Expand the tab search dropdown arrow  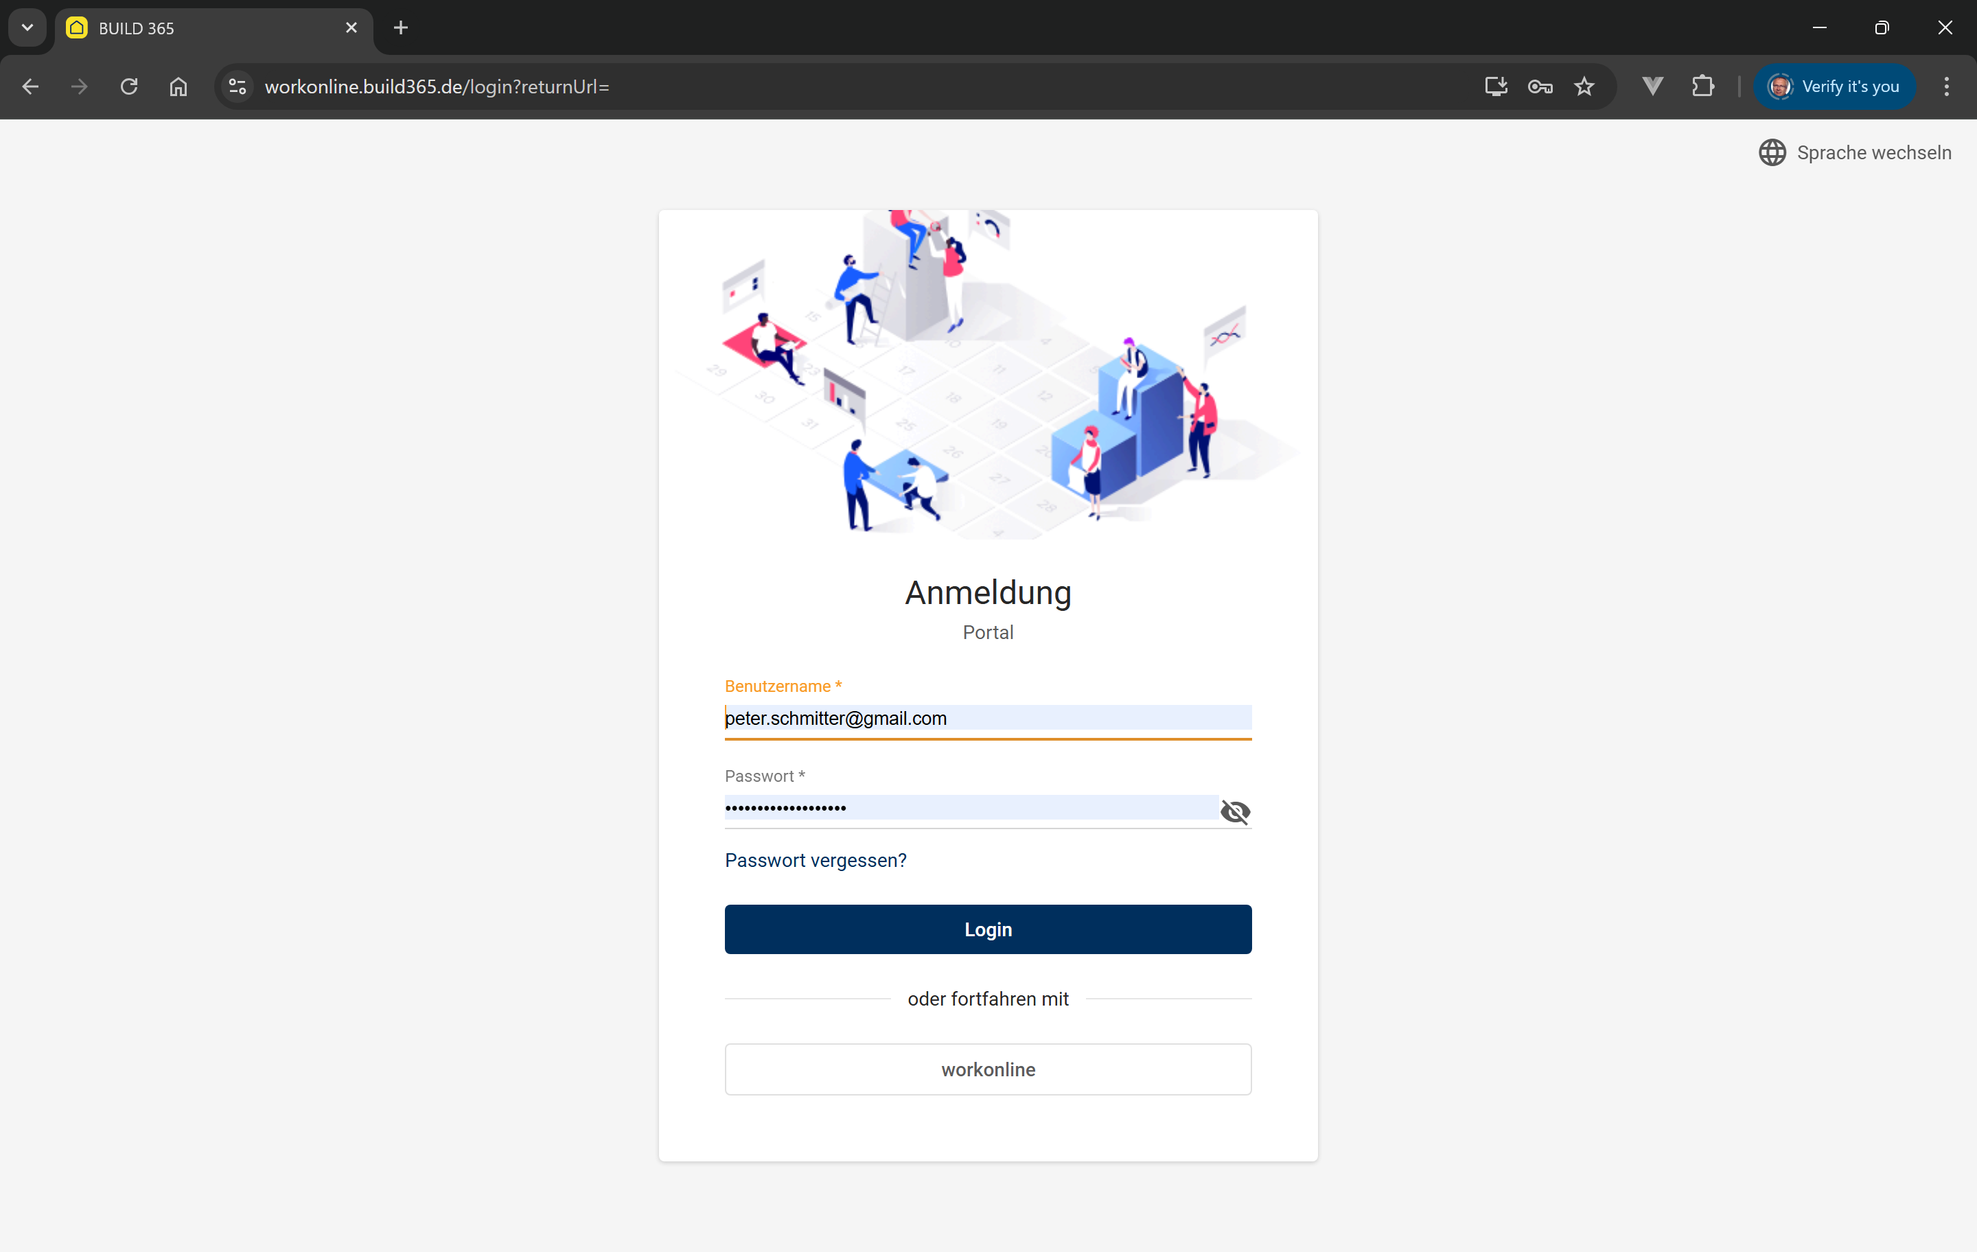click(27, 27)
